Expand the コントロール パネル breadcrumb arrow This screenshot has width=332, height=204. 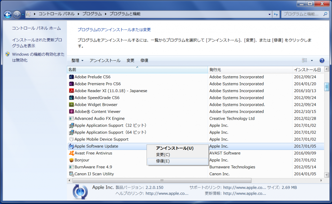click(x=78, y=14)
